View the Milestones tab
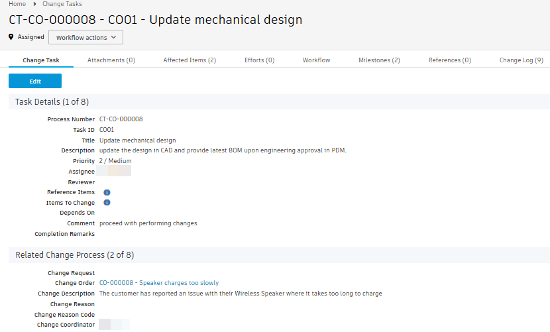 point(379,60)
